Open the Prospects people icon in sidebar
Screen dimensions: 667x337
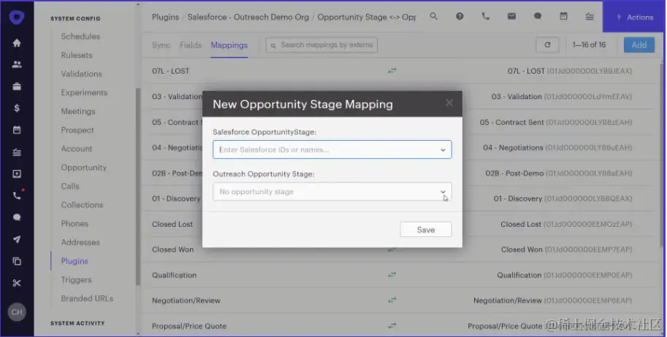[17, 65]
